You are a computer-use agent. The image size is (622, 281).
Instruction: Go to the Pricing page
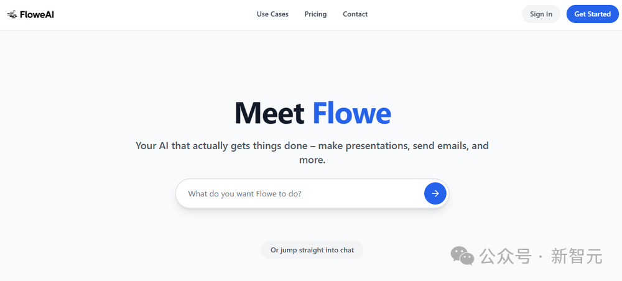pyautogui.click(x=316, y=14)
